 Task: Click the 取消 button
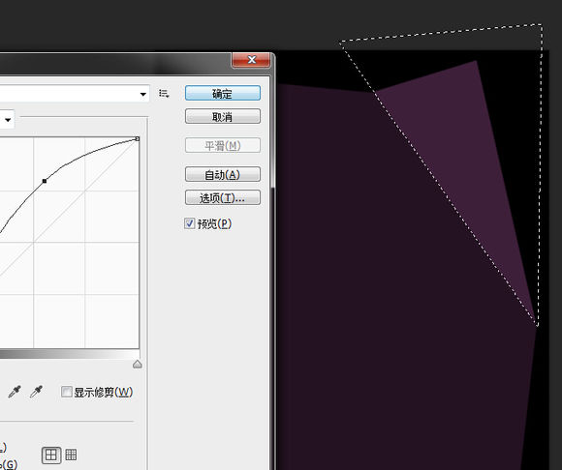tap(223, 117)
